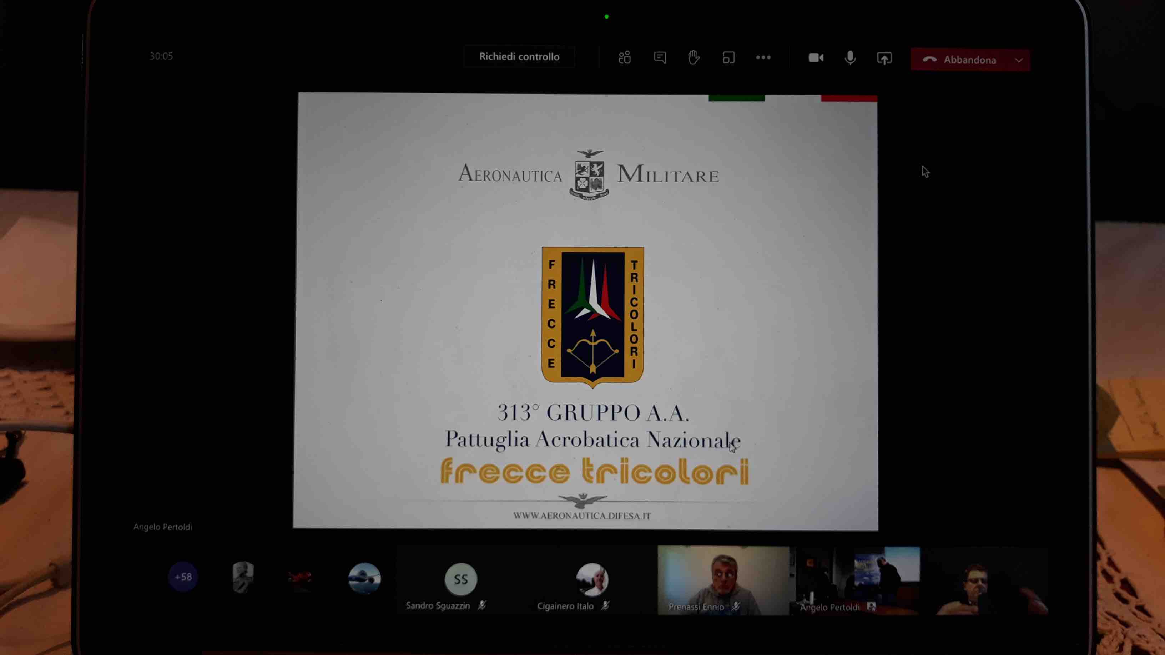Raise hand using the hand icon
Viewport: 1165px width, 655px height.
point(694,57)
